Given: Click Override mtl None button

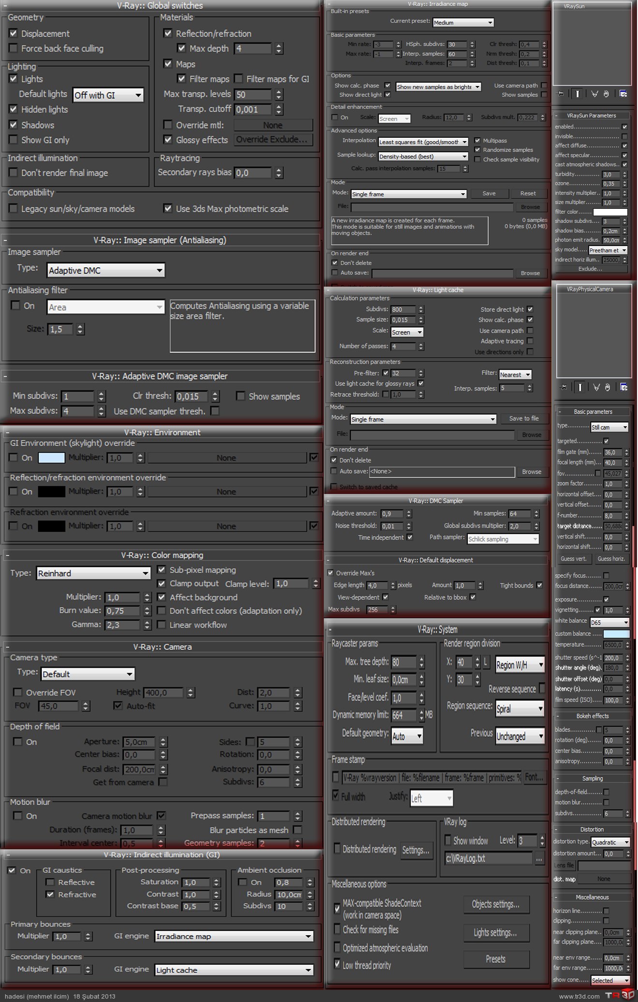Looking at the screenshot, I should click(x=273, y=125).
